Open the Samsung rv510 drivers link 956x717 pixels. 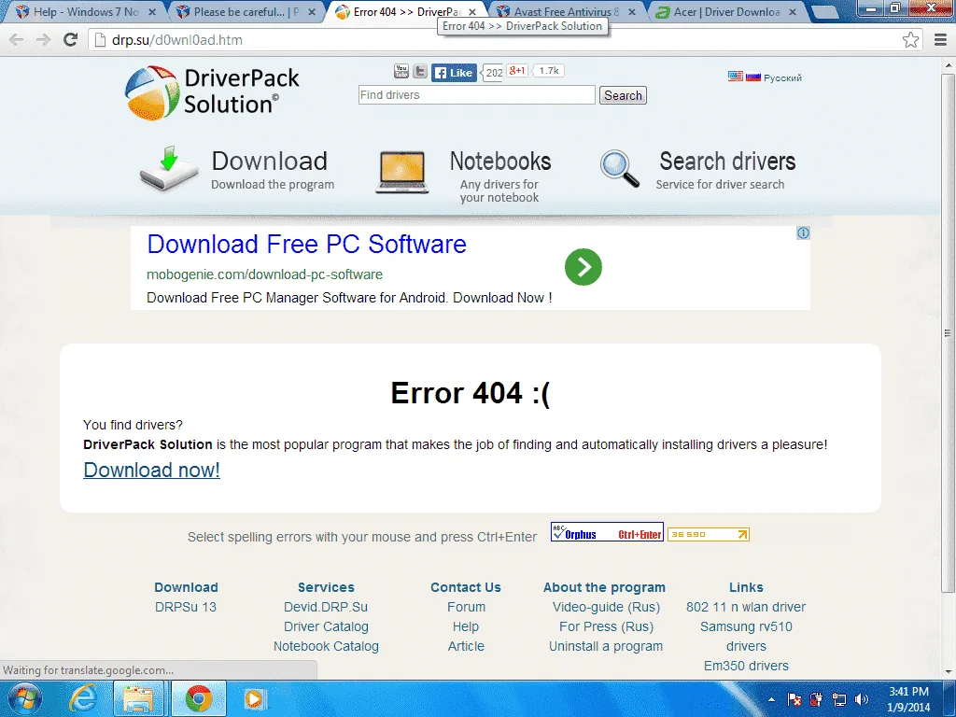click(746, 637)
